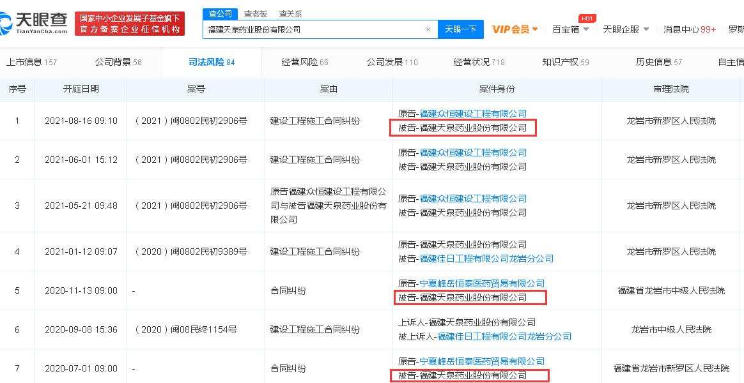This screenshot has height=383, width=744.
Task: Select hearing date 2021-06-01 15:12
Action: click(x=81, y=160)
